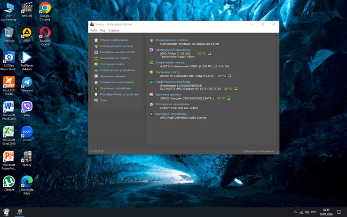Click Графические устройства summary heading link
Screen dimensions: 347x217
coord(173,82)
